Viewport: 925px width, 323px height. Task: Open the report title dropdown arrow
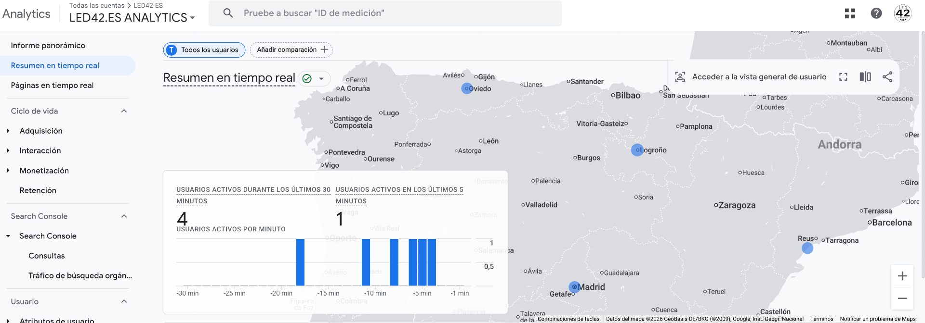321,79
